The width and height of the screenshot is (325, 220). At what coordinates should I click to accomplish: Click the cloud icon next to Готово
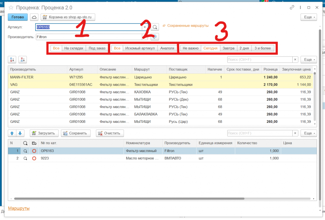click(34, 17)
